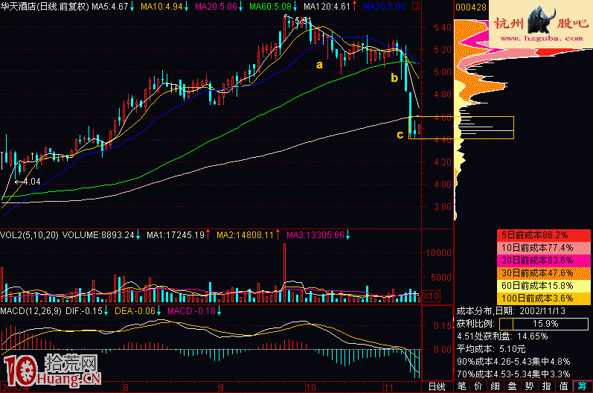Click the magenta MA20:5.06 label
This screenshot has width=593, height=393.
coord(216,7)
